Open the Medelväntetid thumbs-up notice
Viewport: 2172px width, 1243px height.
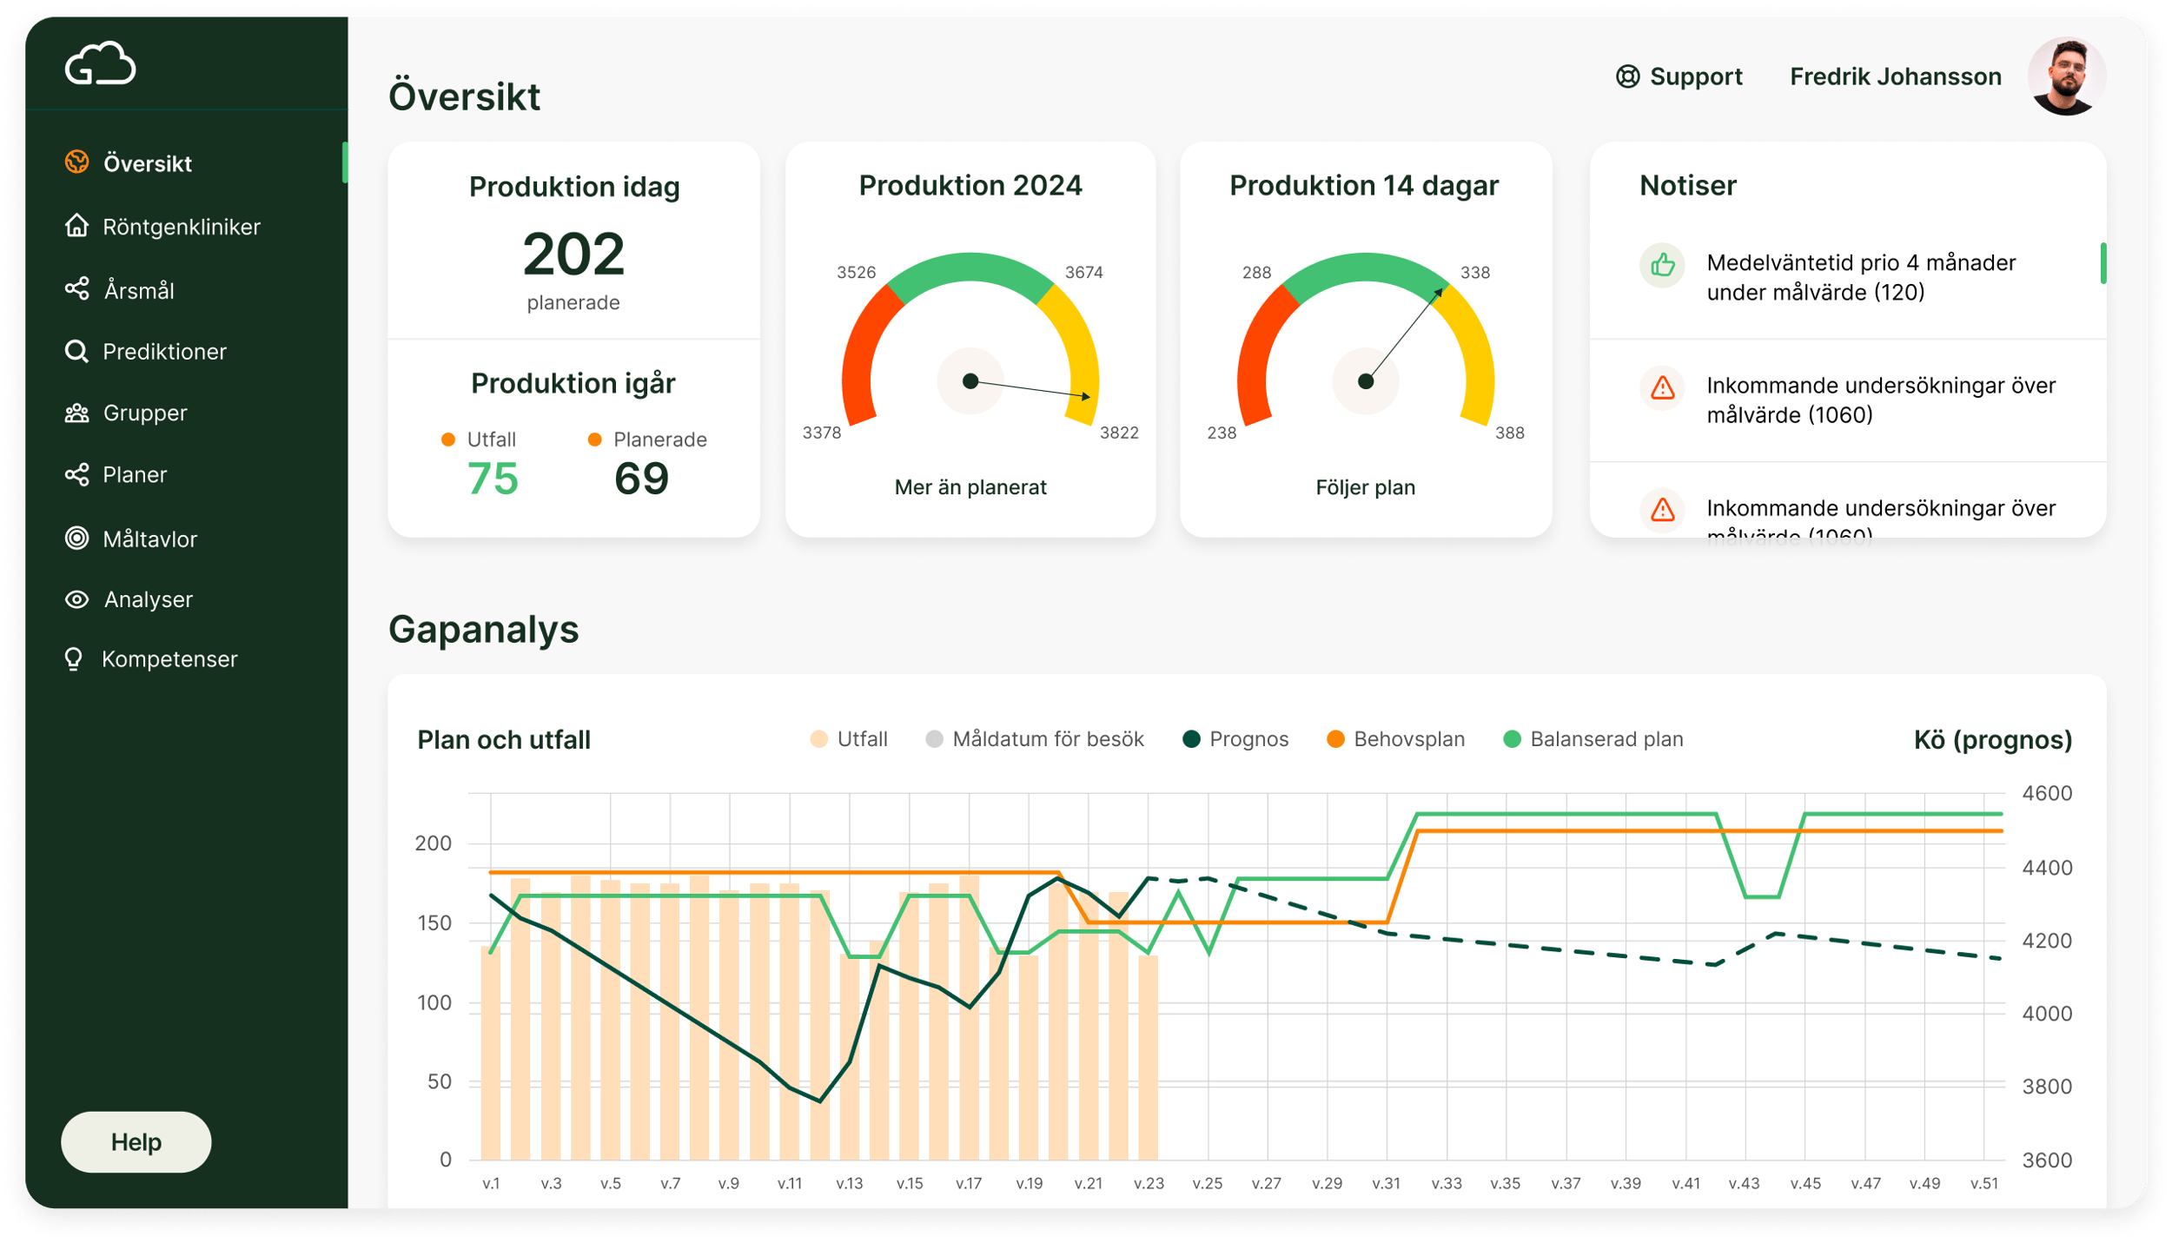pyautogui.click(x=1860, y=277)
